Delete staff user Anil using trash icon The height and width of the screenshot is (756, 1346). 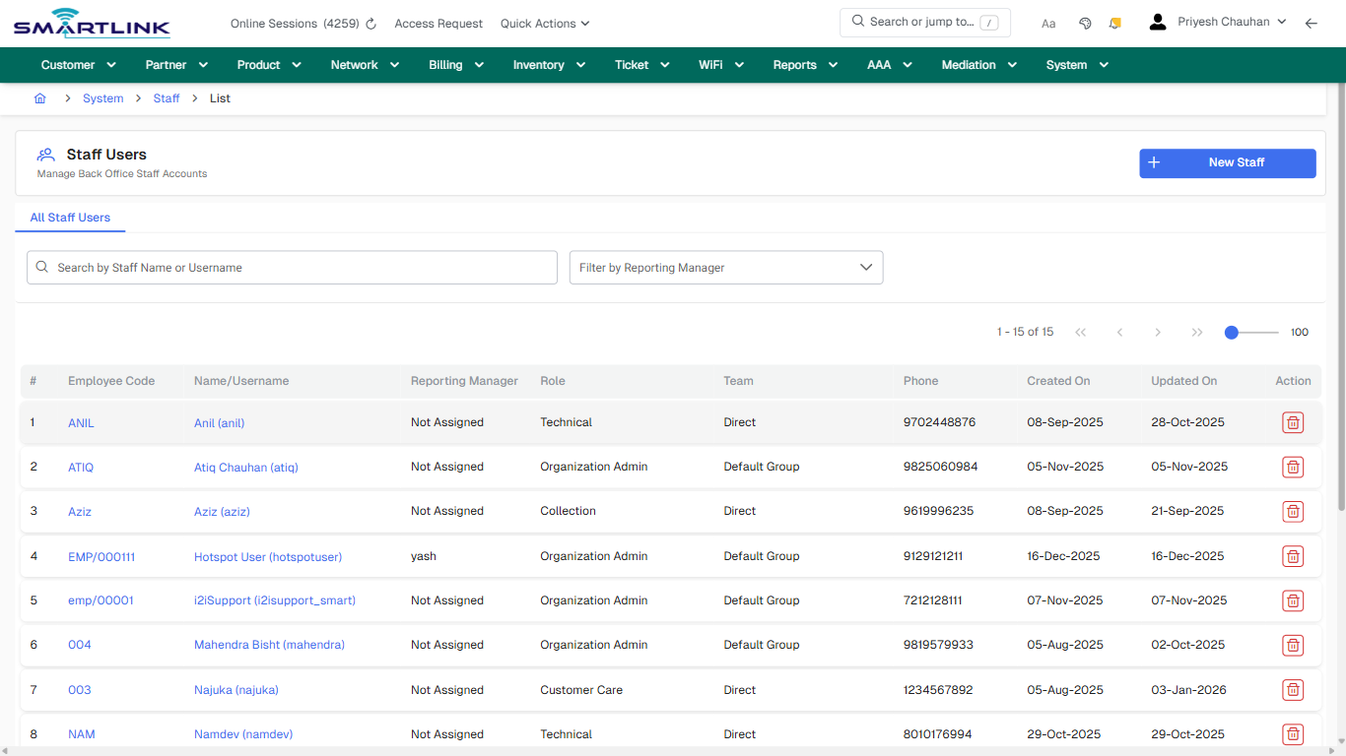[x=1293, y=422]
